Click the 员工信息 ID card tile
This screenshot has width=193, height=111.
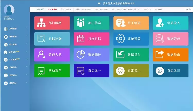(131, 23)
